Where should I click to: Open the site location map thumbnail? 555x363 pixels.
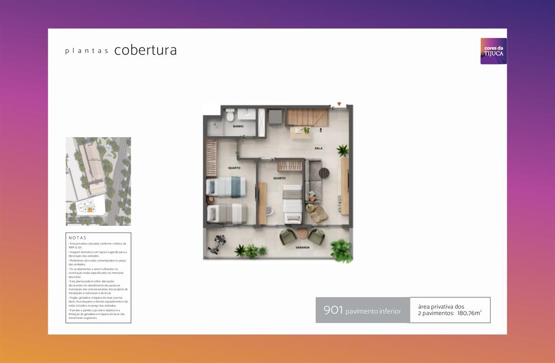click(x=98, y=181)
